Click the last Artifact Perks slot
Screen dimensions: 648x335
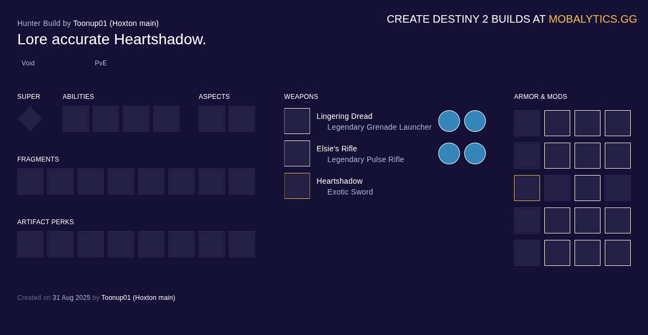[242, 244]
